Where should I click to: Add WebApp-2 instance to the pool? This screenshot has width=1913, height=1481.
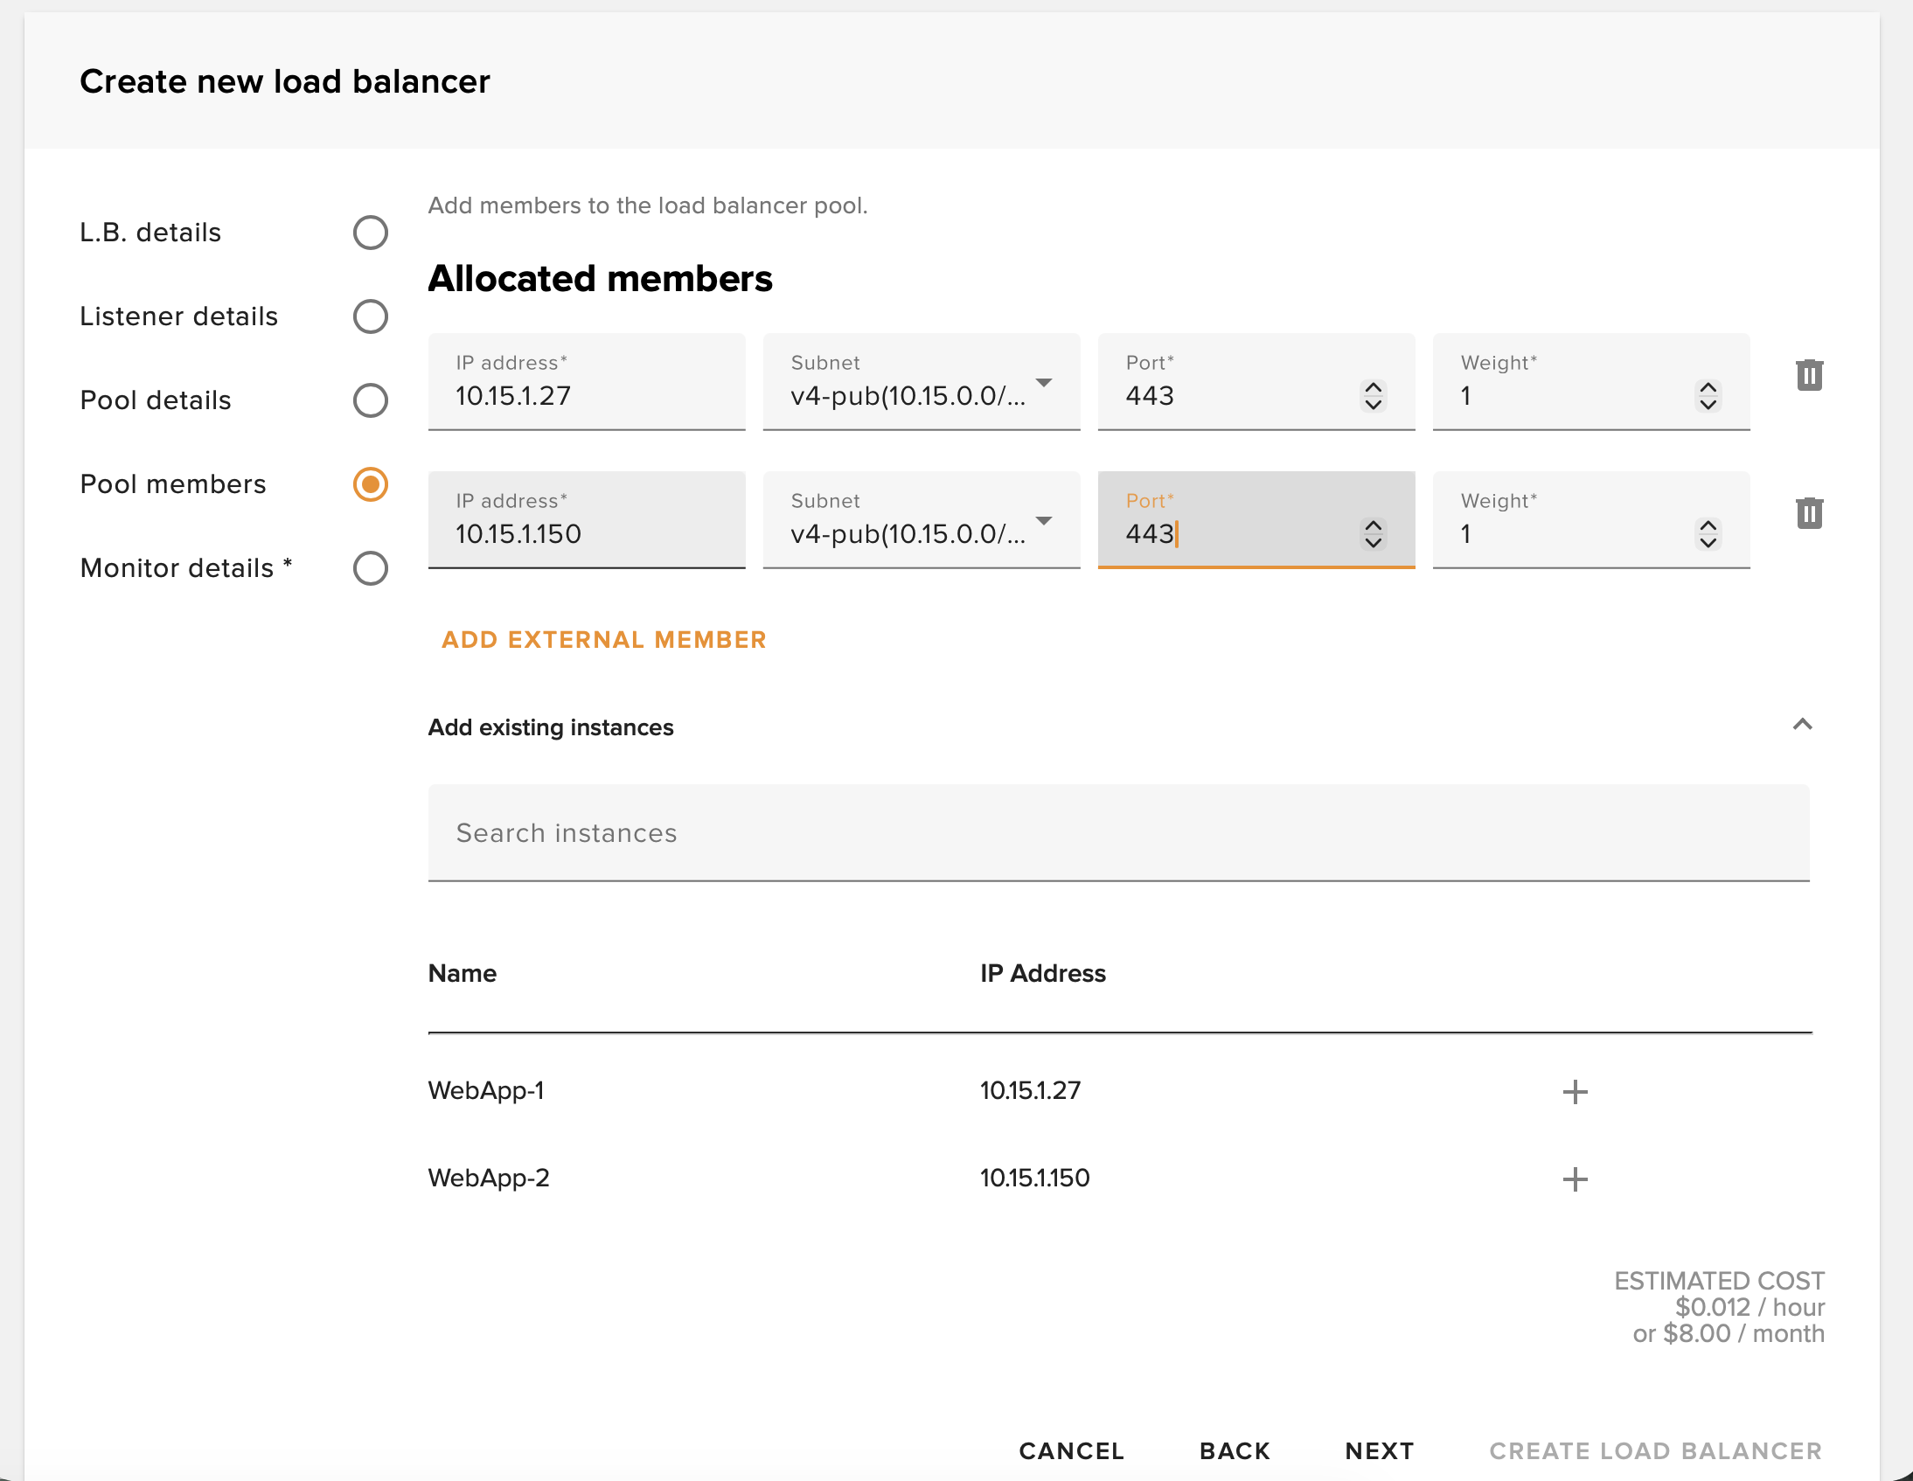pos(1574,1179)
